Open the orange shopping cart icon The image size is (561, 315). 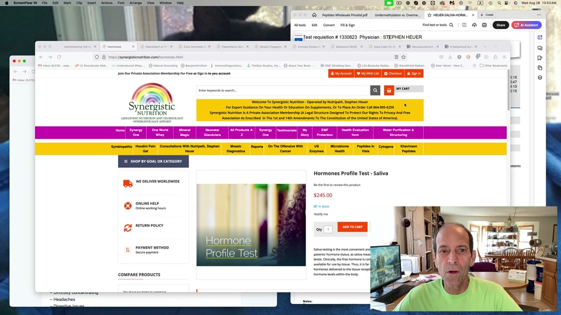pos(389,90)
